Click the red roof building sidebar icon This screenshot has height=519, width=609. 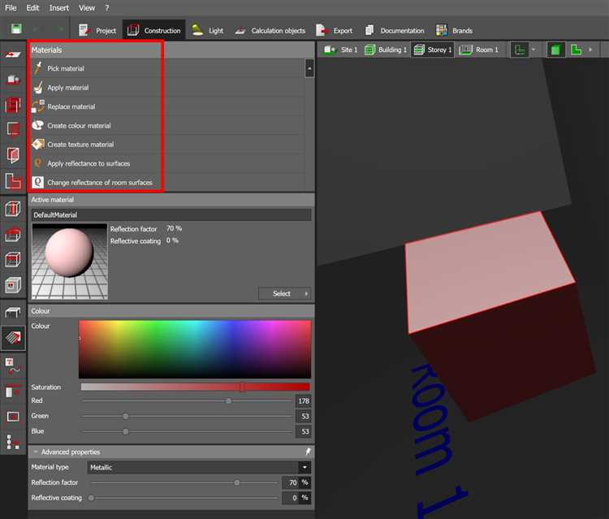13,234
